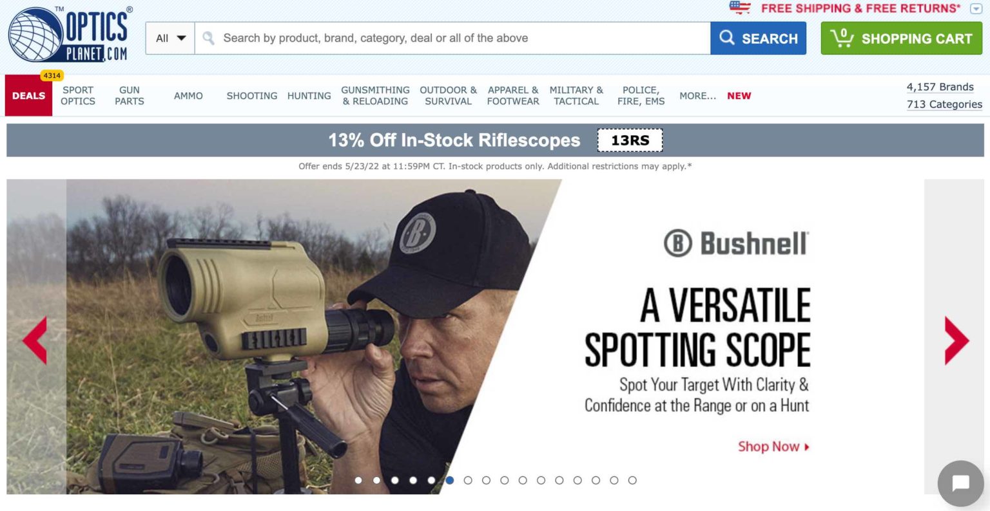Click the Bushnell brand logo
Screen dimensions: 990x511
[736, 243]
